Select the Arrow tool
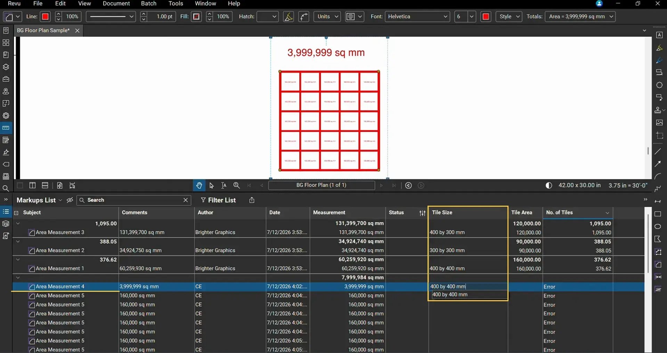 [x=658, y=164]
